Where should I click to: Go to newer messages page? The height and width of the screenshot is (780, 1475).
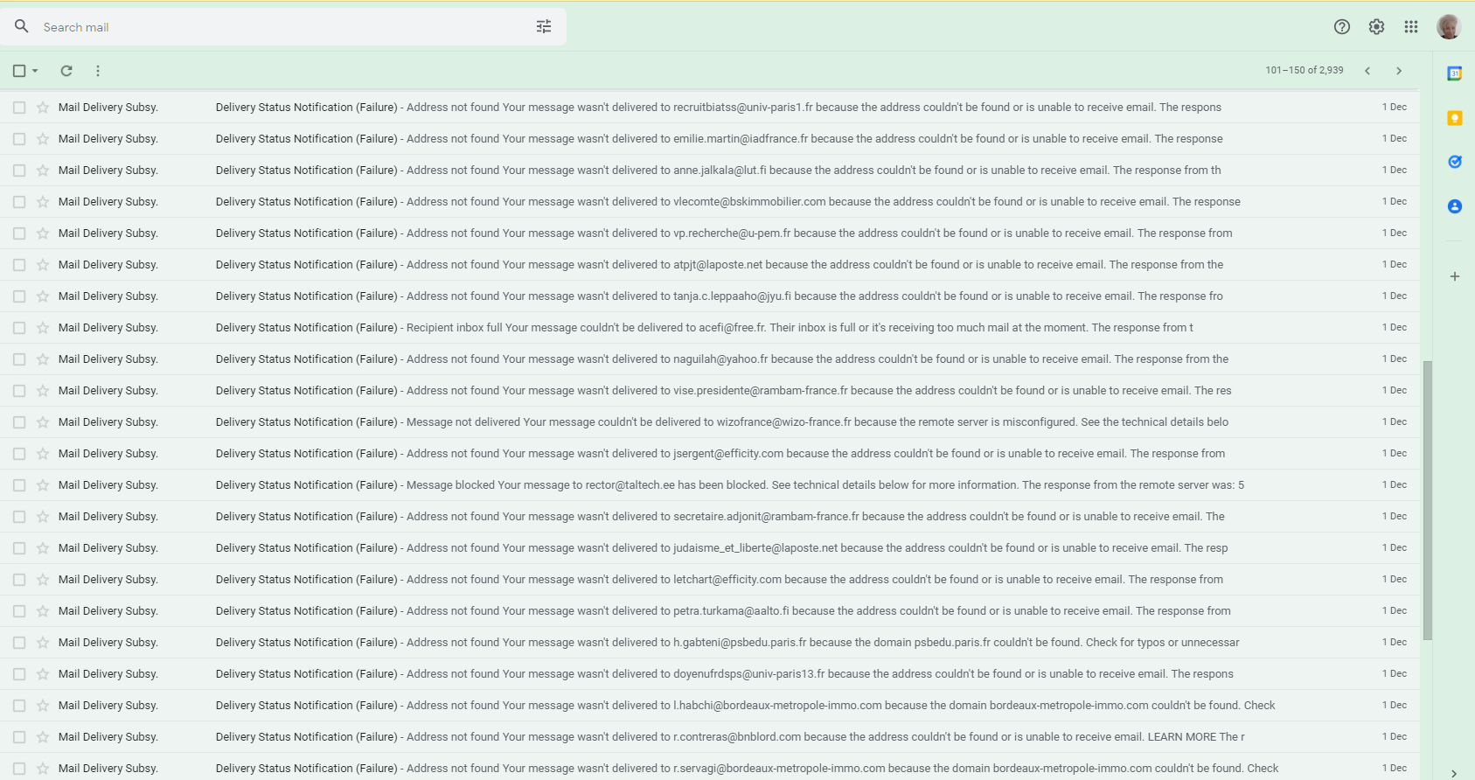tap(1367, 71)
